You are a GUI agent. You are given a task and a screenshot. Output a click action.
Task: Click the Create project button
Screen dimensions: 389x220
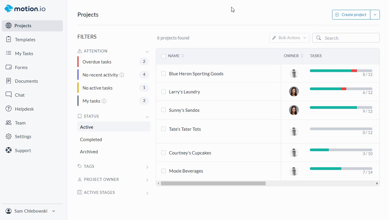351,15
